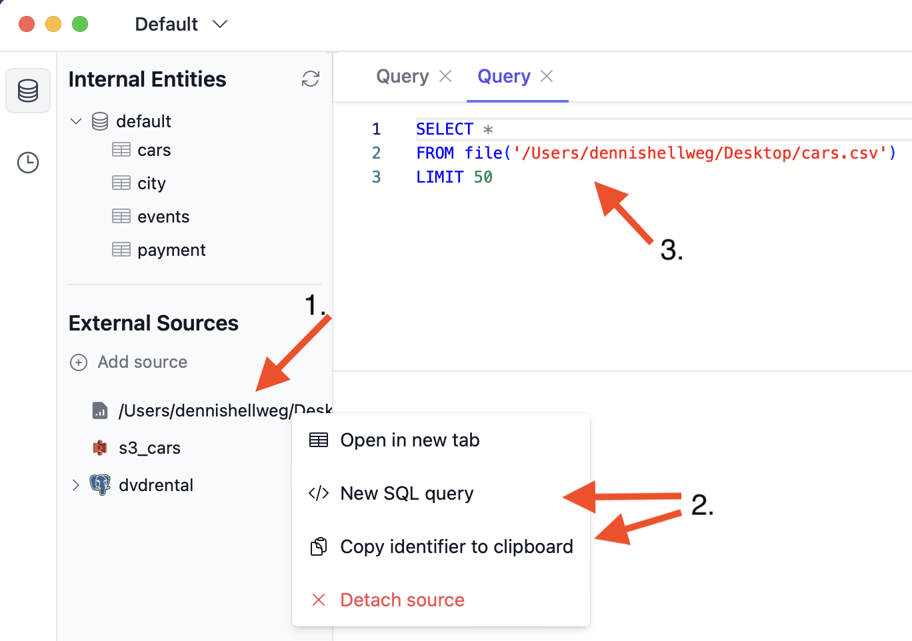Switch to the first Query tab
The height and width of the screenshot is (641, 912).
tap(403, 77)
